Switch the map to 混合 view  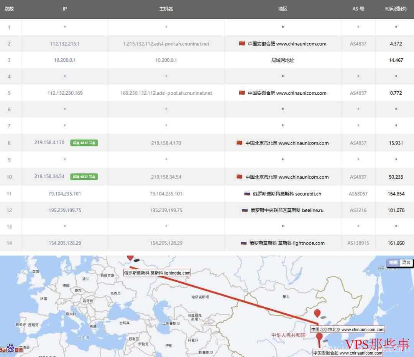406,262
